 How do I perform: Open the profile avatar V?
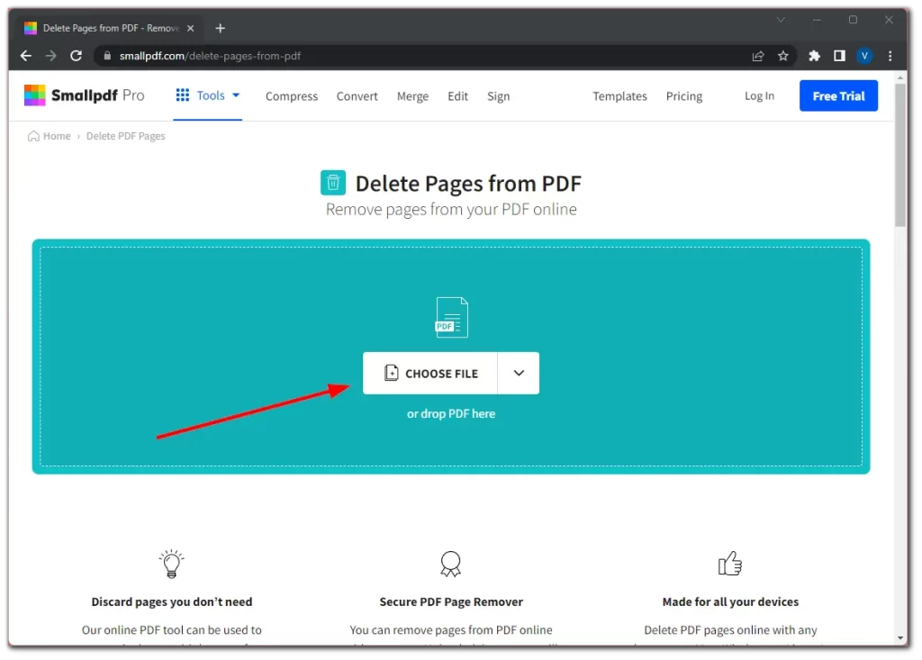coord(863,56)
